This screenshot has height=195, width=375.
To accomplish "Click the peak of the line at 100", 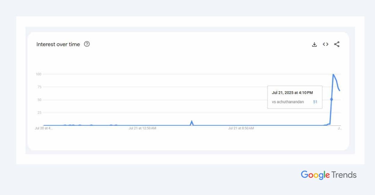I will [x=333, y=74].
